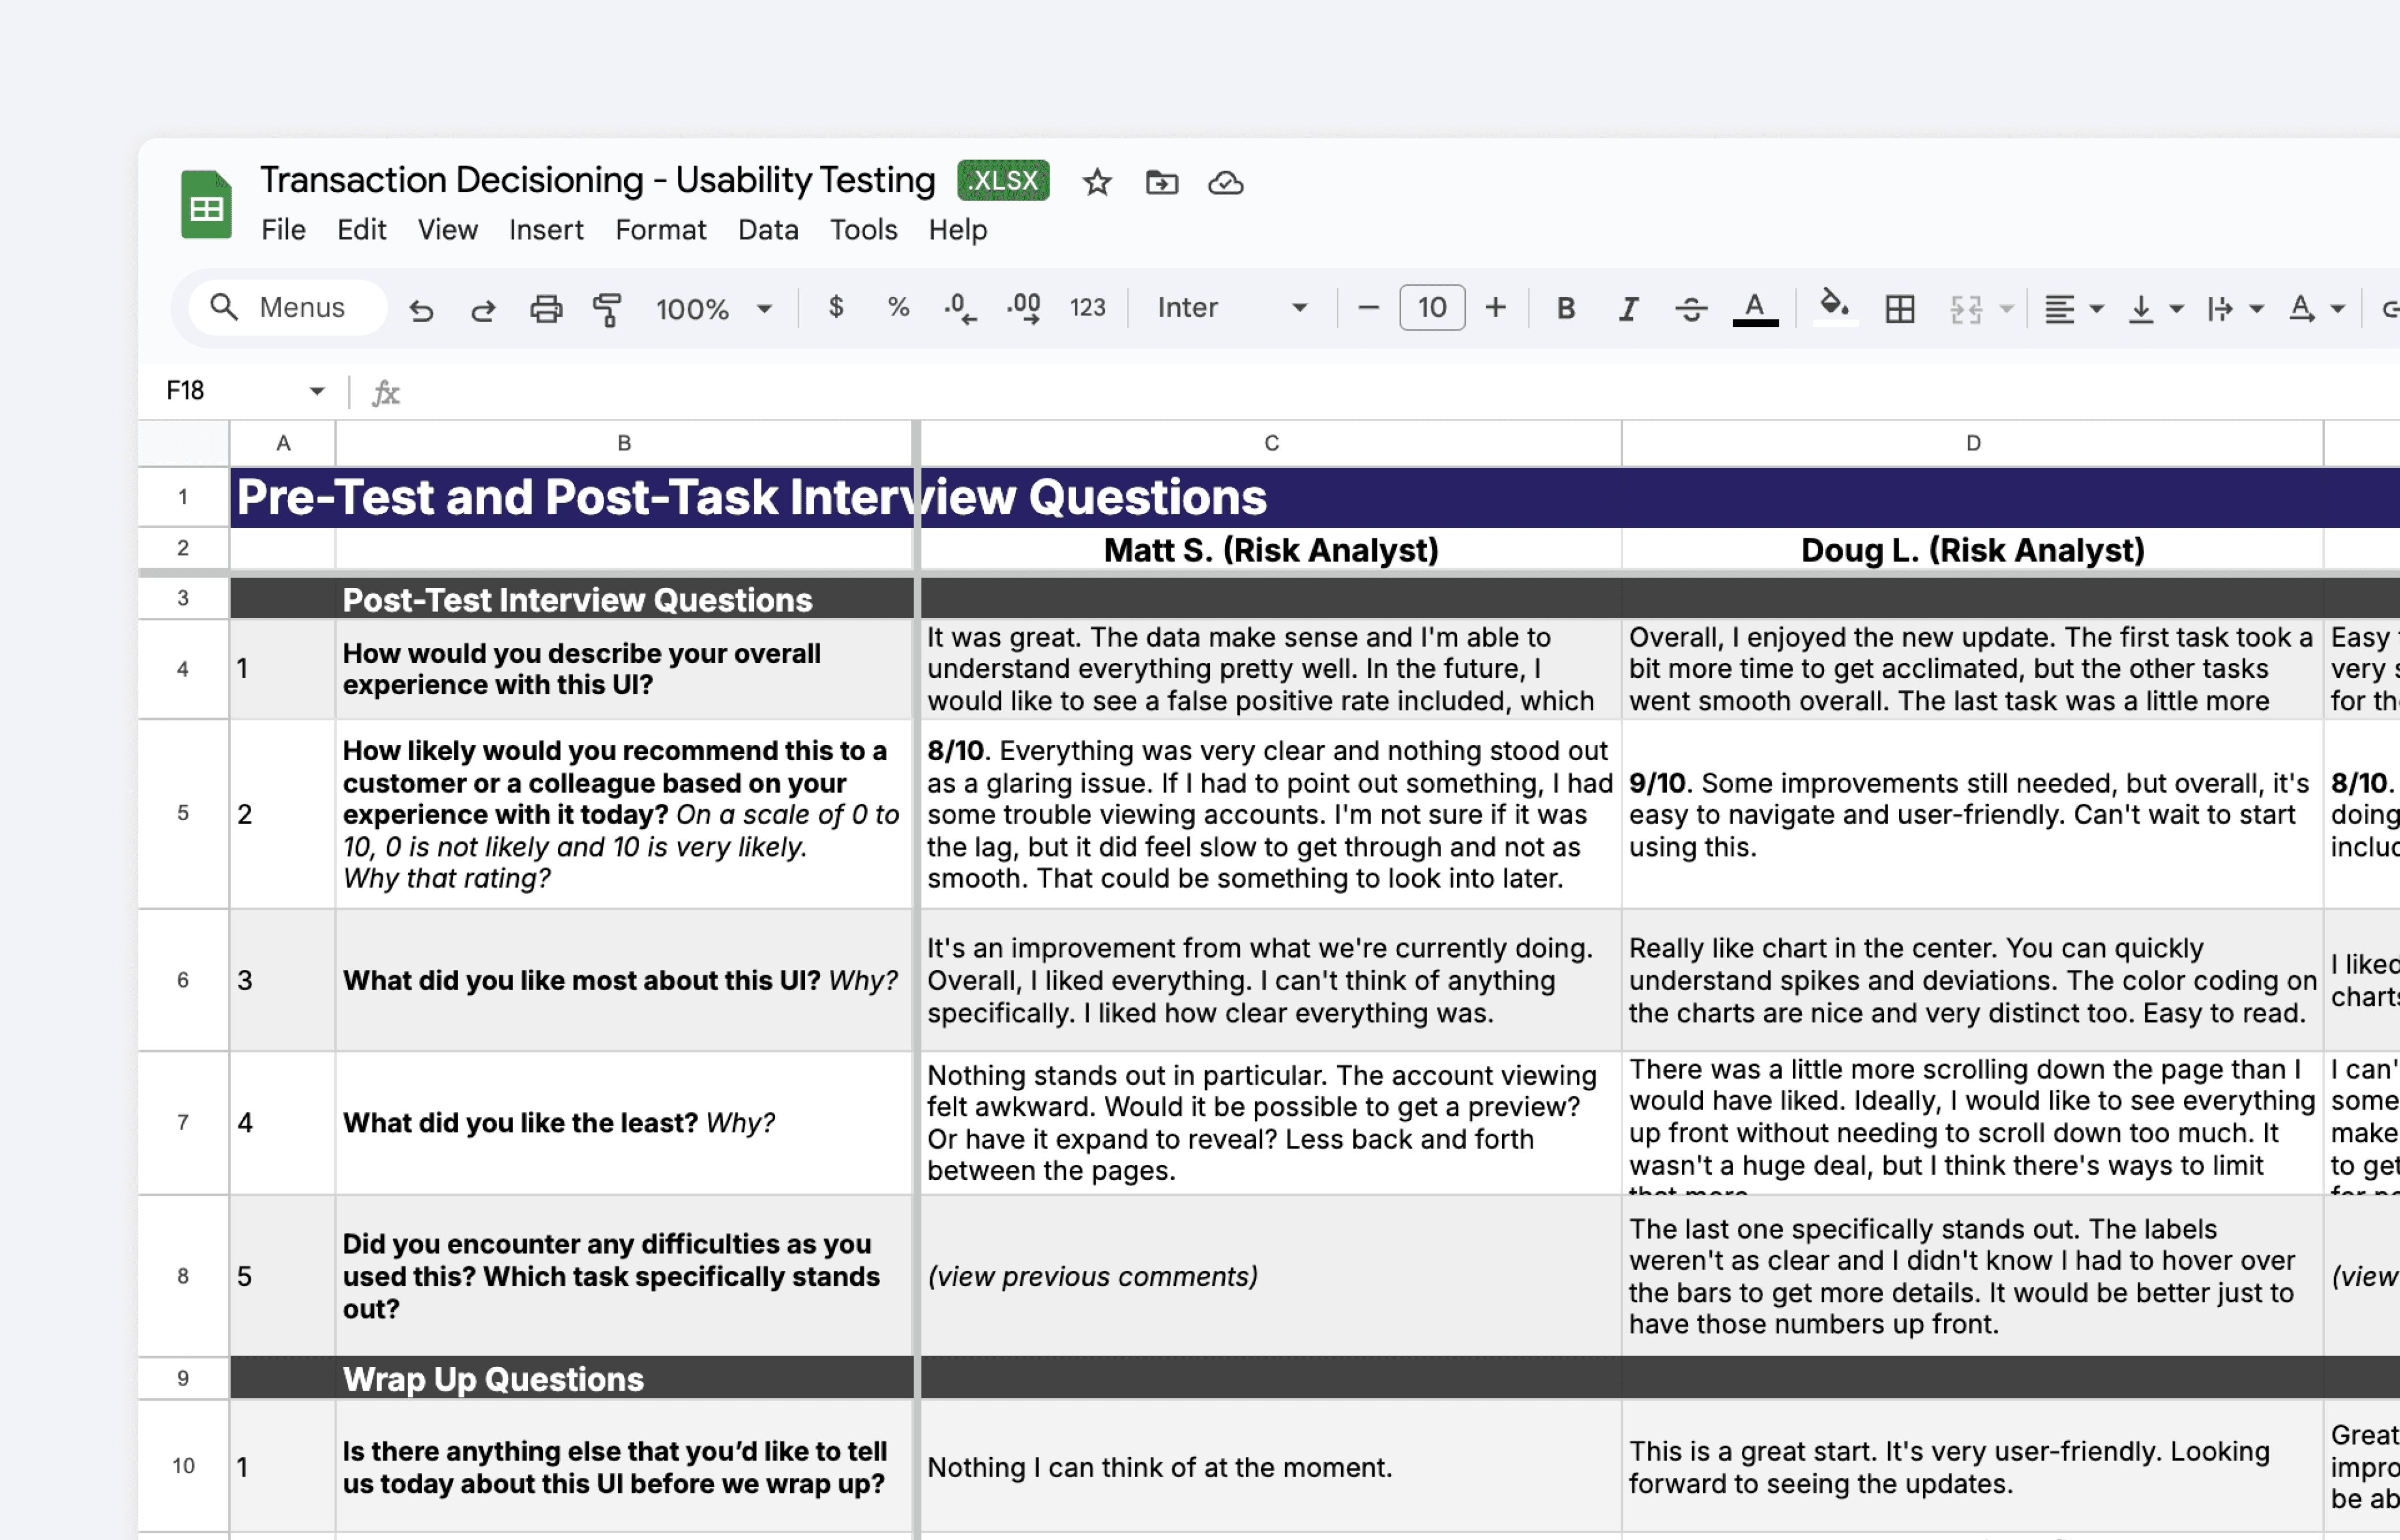Open the move to folder icon
The height and width of the screenshot is (1540, 2400).
(x=1161, y=182)
